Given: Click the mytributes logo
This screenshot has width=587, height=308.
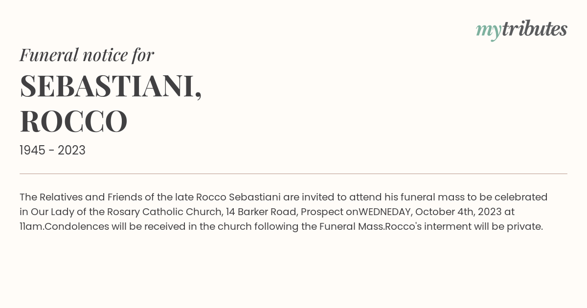Looking at the screenshot, I should pyautogui.click(x=521, y=30).
